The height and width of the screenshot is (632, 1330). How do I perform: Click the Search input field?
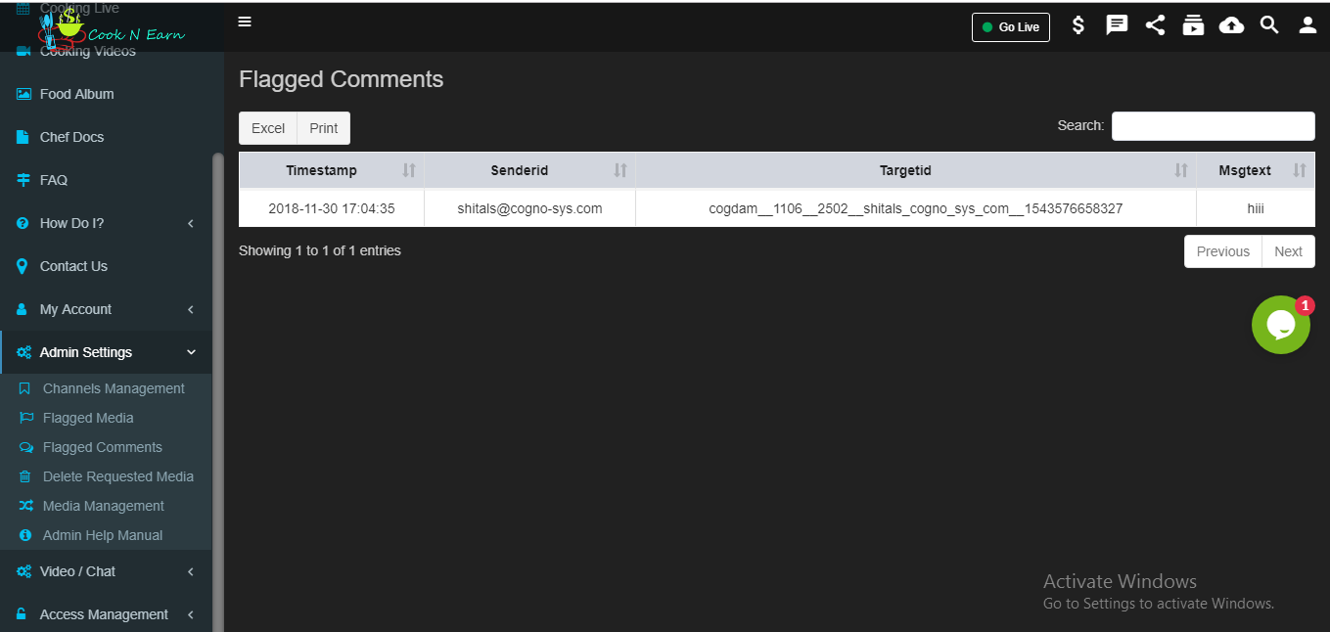click(x=1214, y=126)
